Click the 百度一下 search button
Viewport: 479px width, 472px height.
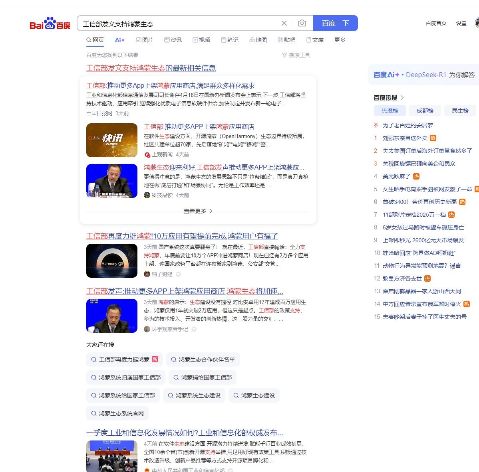pos(336,23)
